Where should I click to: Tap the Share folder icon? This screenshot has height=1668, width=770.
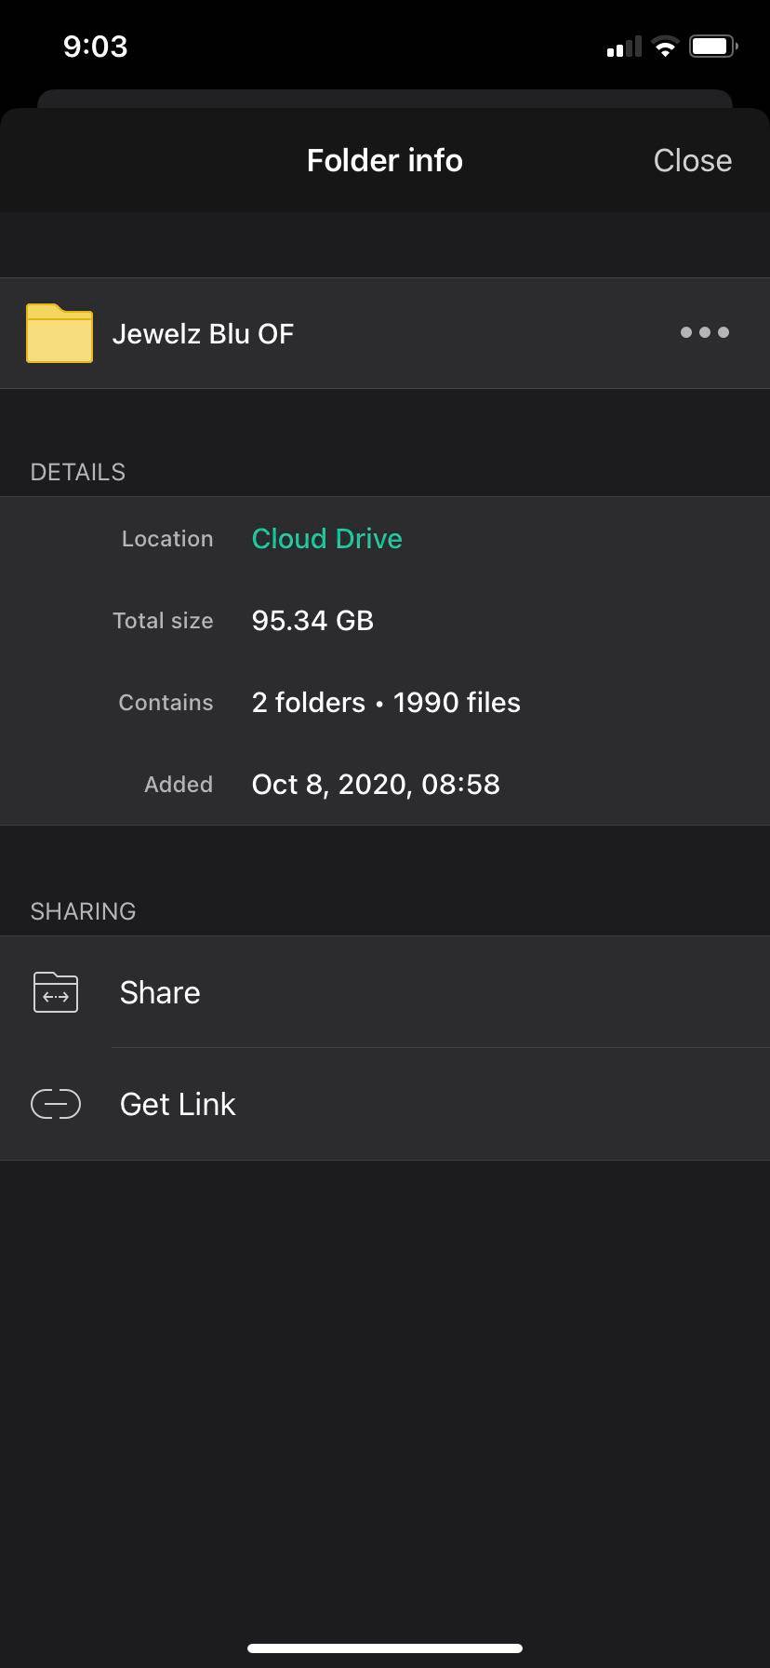pos(56,992)
